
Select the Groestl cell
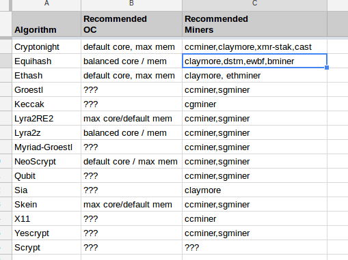(x=46, y=89)
